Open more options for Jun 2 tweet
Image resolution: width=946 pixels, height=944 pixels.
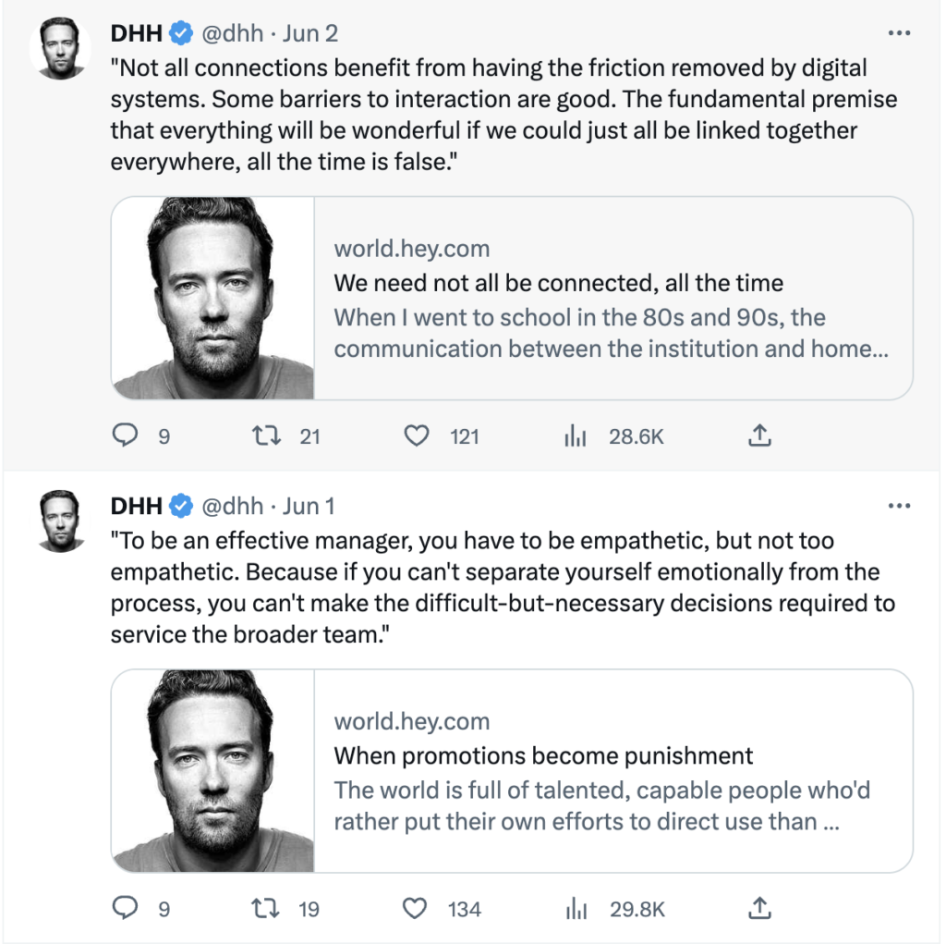[x=898, y=34]
